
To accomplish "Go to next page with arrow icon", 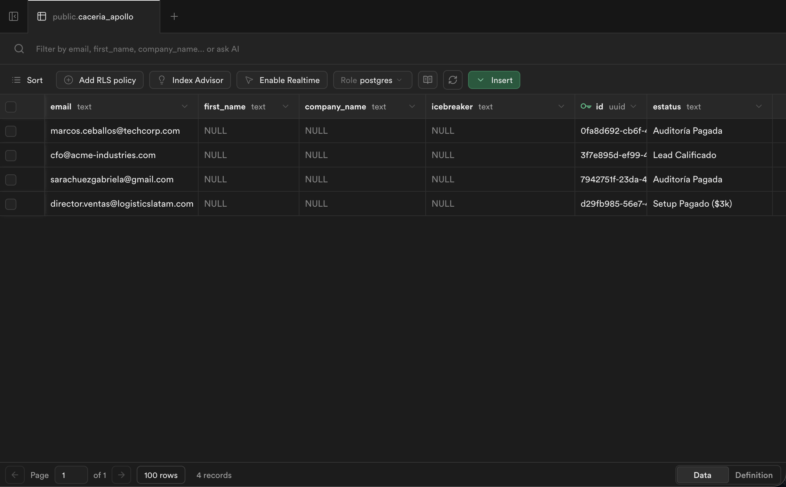I will coord(121,475).
